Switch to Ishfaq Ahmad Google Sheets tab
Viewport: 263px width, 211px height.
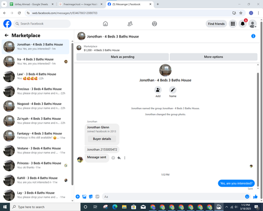31,4
